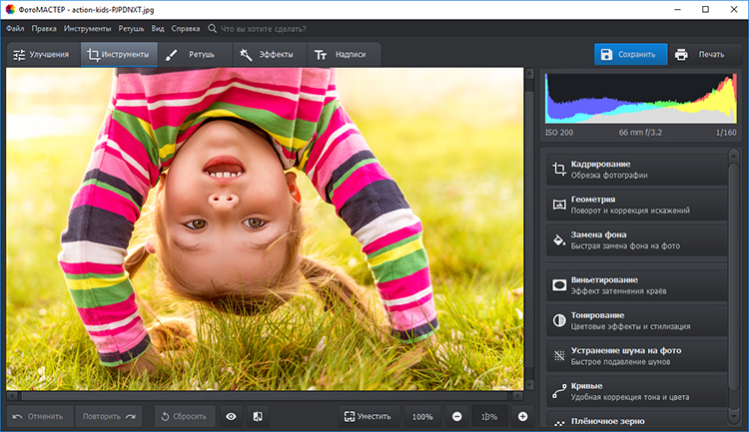Switch to the Улучшения tab

[41, 55]
